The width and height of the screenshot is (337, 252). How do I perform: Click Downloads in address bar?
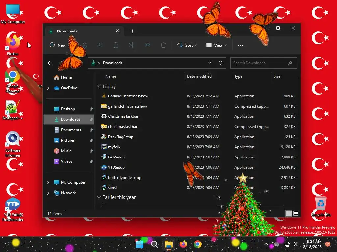pyautogui.click(x=113, y=63)
